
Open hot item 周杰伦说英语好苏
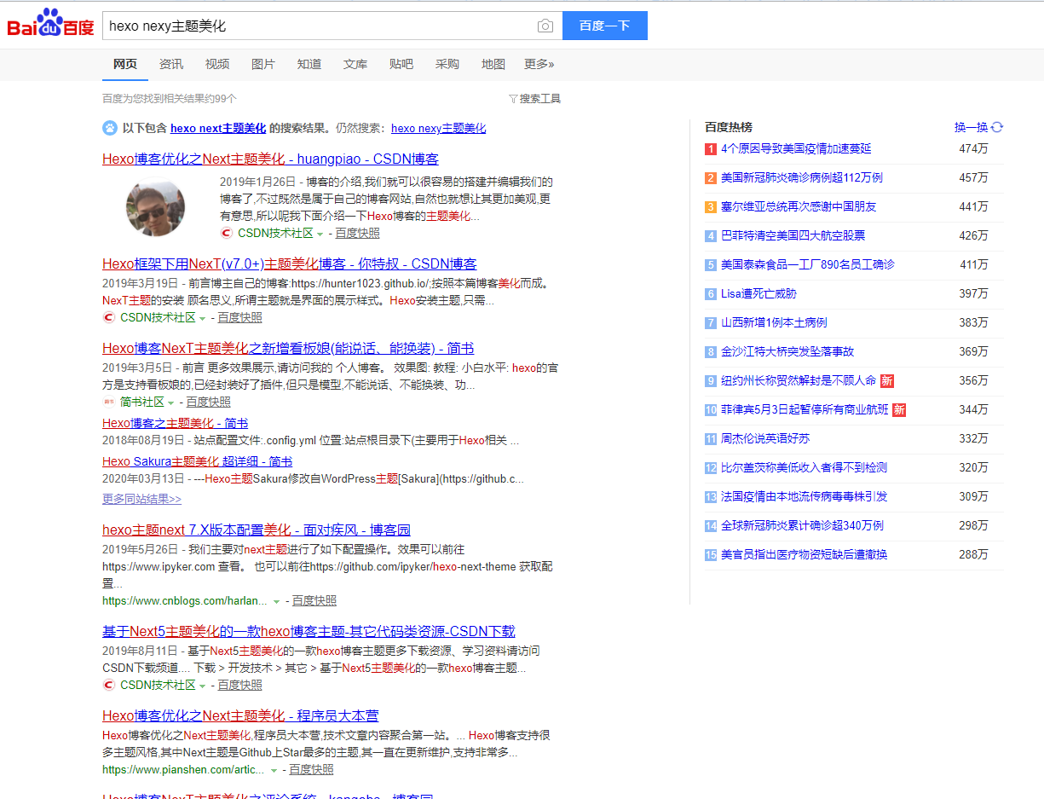pyautogui.click(x=765, y=438)
